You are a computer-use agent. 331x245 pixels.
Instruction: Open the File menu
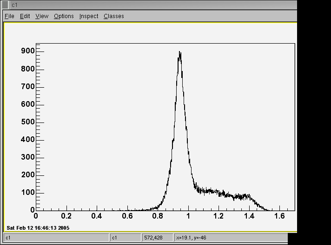coord(9,16)
